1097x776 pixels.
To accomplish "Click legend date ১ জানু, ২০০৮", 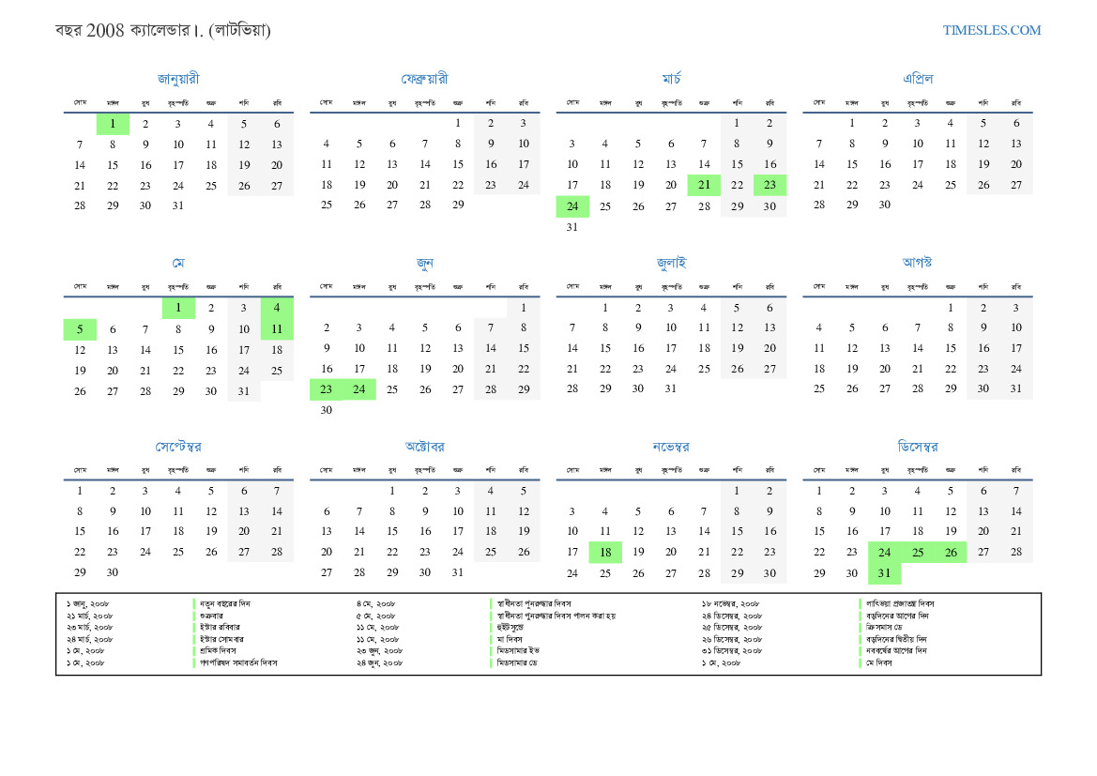I will (x=88, y=604).
